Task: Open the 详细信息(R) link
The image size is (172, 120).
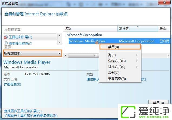Action: [x=12, y=84]
